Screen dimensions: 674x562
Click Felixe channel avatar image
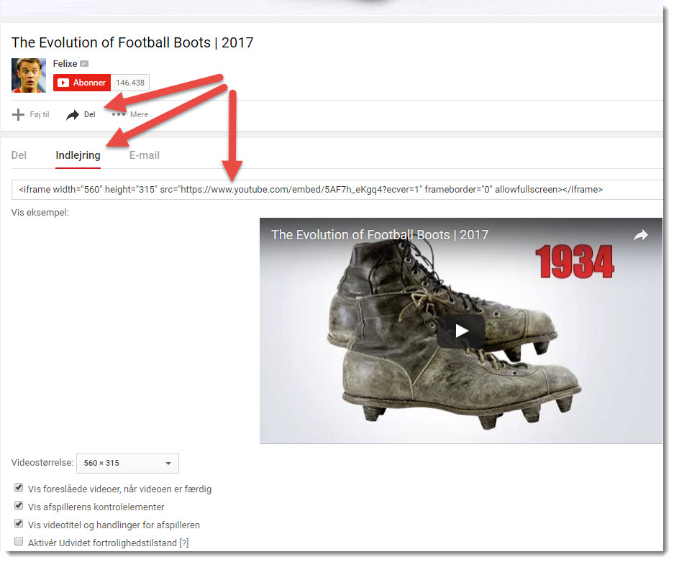click(28, 75)
